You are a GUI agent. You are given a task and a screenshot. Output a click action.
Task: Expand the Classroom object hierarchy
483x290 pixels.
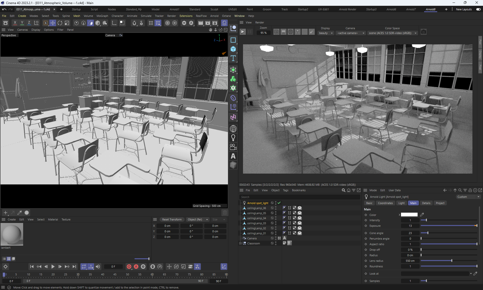pos(240,243)
